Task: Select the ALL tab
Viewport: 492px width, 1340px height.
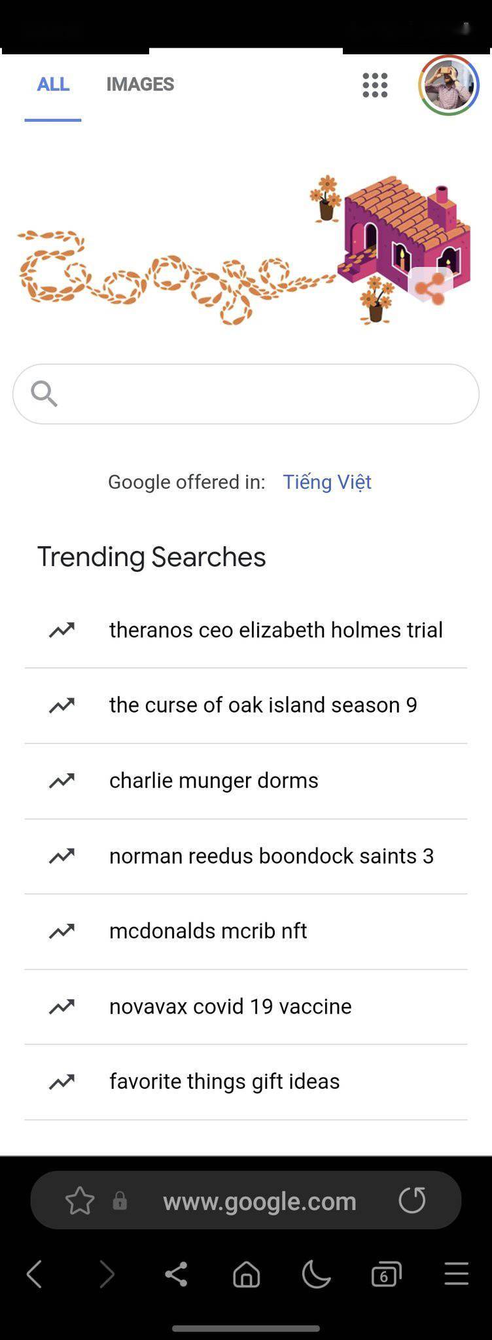Action: click(53, 84)
